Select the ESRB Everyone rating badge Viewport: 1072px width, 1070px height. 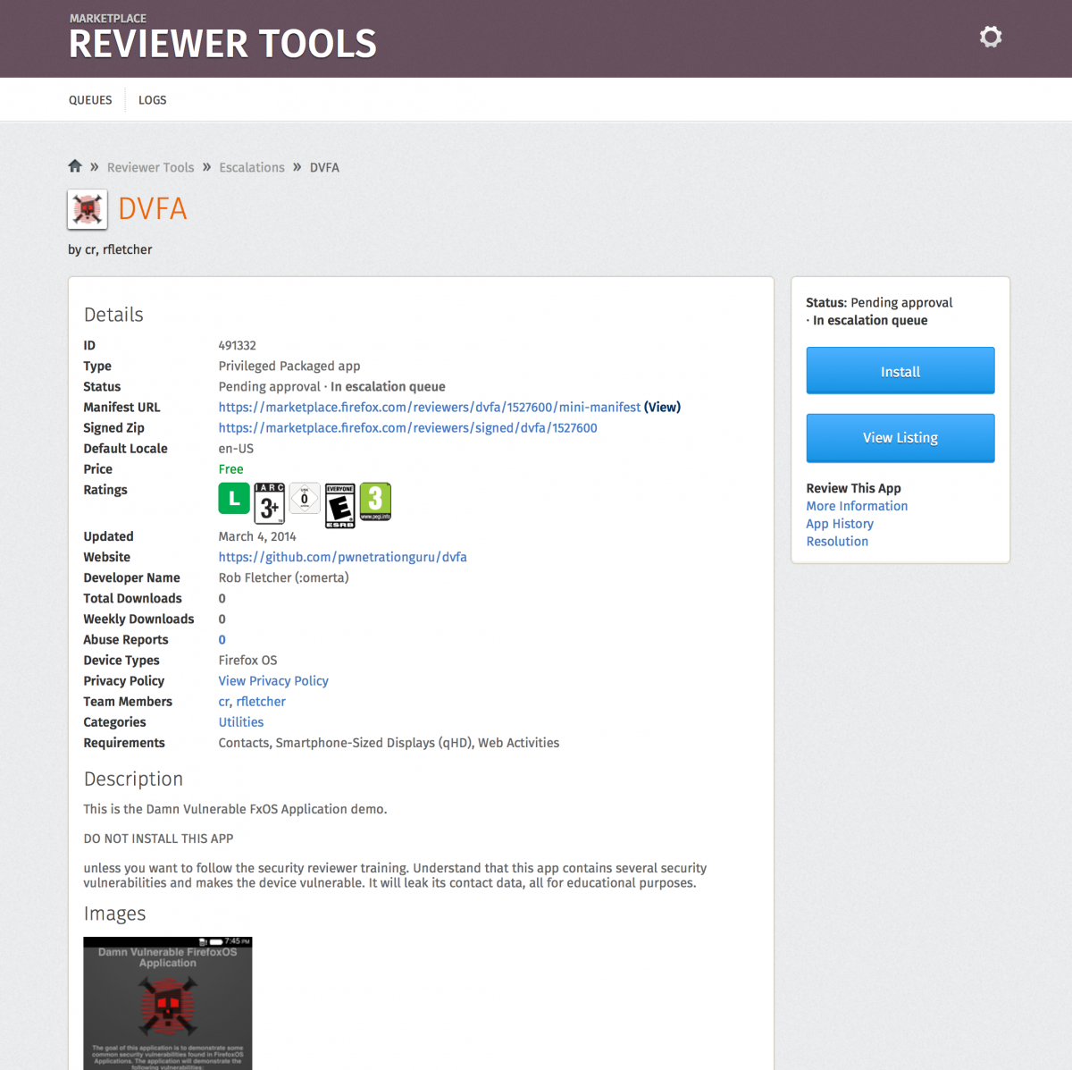[x=339, y=505]
